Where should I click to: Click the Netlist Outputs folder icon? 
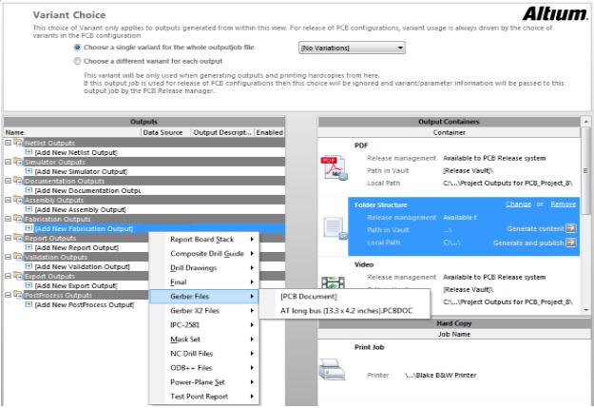pyautogui.click(x=16, y=143)
